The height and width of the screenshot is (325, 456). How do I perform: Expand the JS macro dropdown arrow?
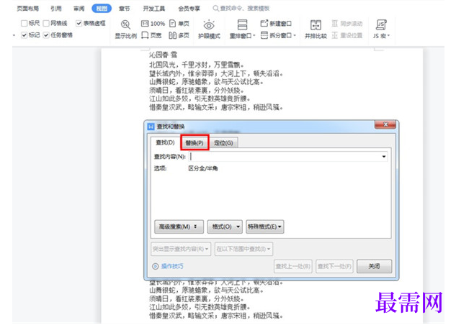(x=388, y=36)
